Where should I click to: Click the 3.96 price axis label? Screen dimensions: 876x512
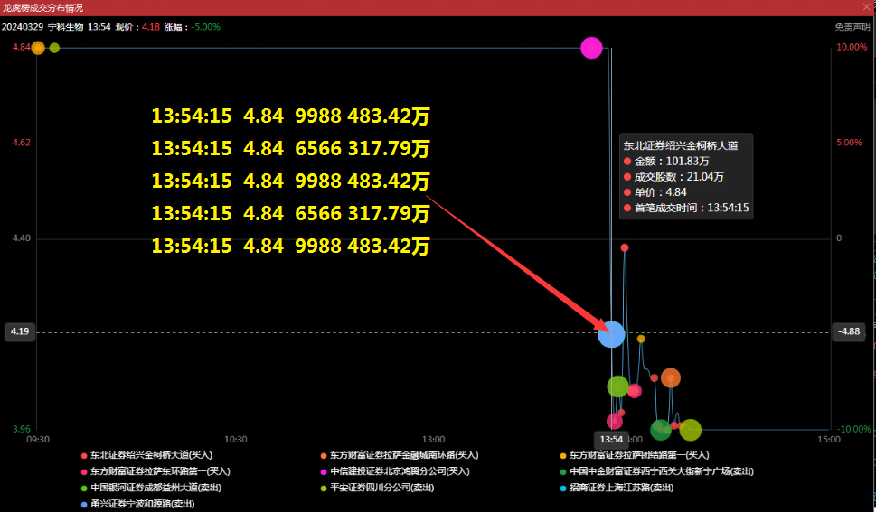21,429
